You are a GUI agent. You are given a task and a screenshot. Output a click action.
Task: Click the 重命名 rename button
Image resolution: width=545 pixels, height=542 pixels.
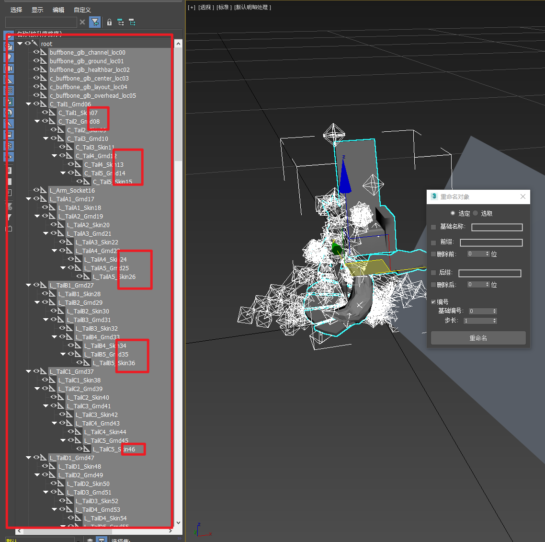(x=478, y=338)
